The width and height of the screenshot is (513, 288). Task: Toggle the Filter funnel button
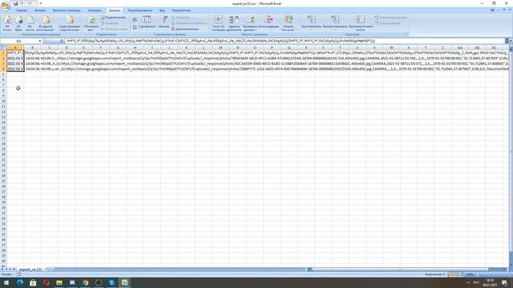pyautogui.click(x=164, y=22)
